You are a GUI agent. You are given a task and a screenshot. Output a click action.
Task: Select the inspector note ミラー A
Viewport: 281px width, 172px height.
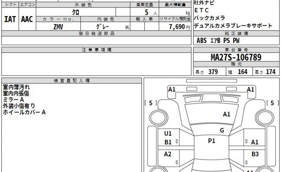pyautogui.click(x=14, y=100)
